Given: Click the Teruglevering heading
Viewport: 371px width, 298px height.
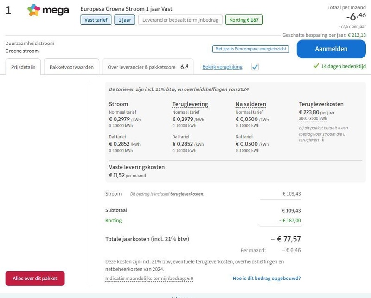Looking at the screenshot, I should pyautogui.click(x=190, y=104).
